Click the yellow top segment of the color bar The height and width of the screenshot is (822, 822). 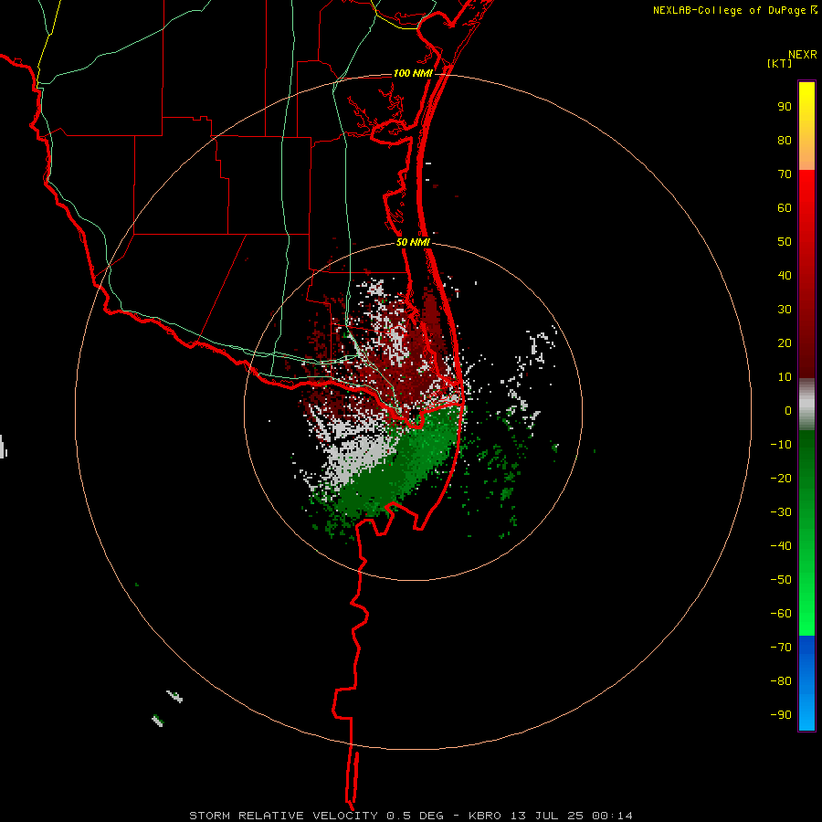coord(806,125)
